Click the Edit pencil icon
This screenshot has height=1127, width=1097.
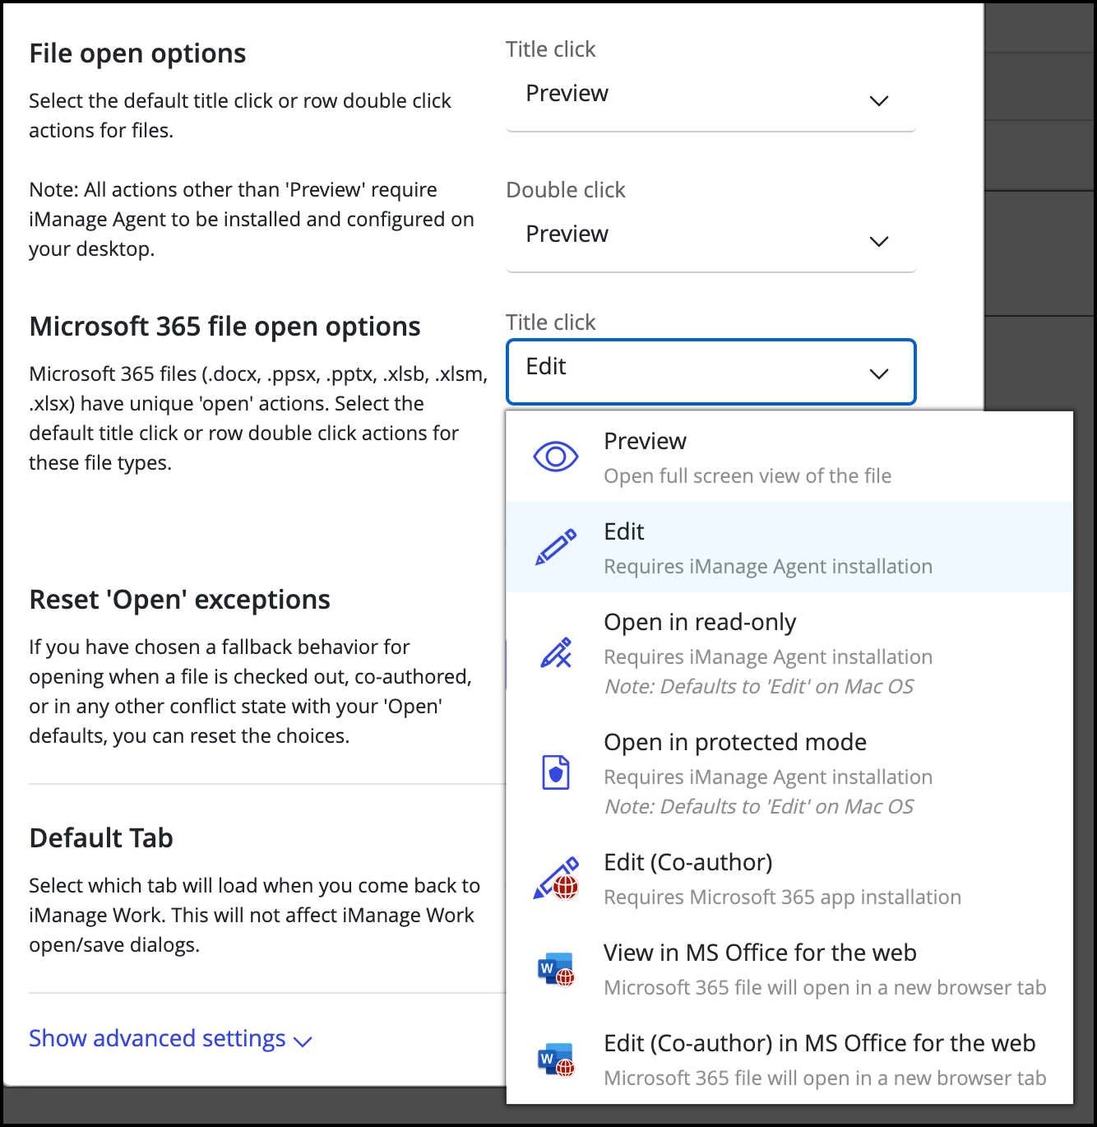(556, 545)
